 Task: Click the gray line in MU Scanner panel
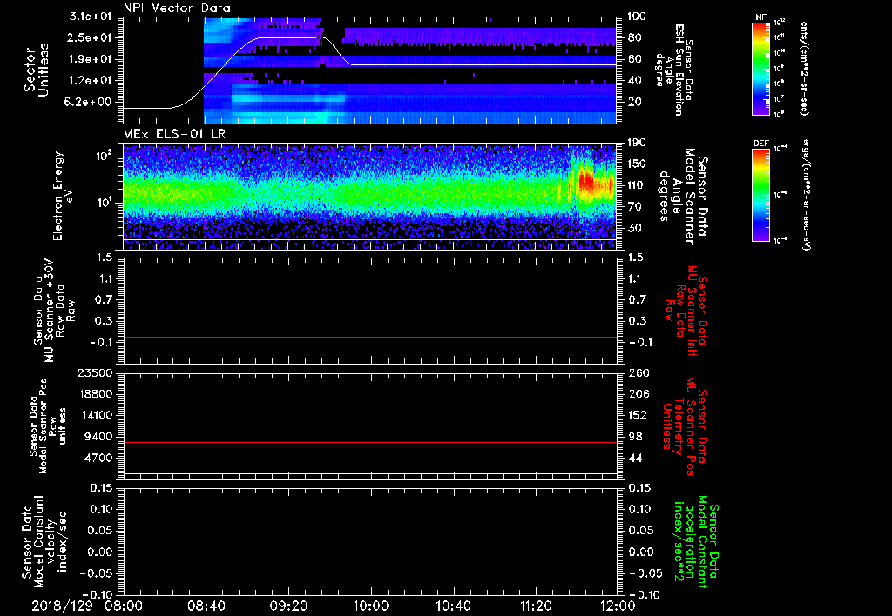coord(370,337)
